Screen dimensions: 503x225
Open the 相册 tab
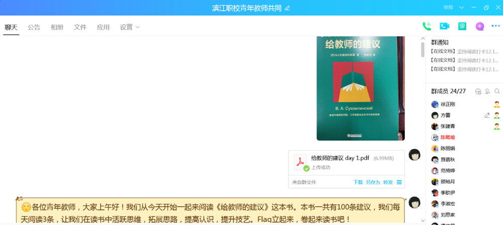coord(57,27)
